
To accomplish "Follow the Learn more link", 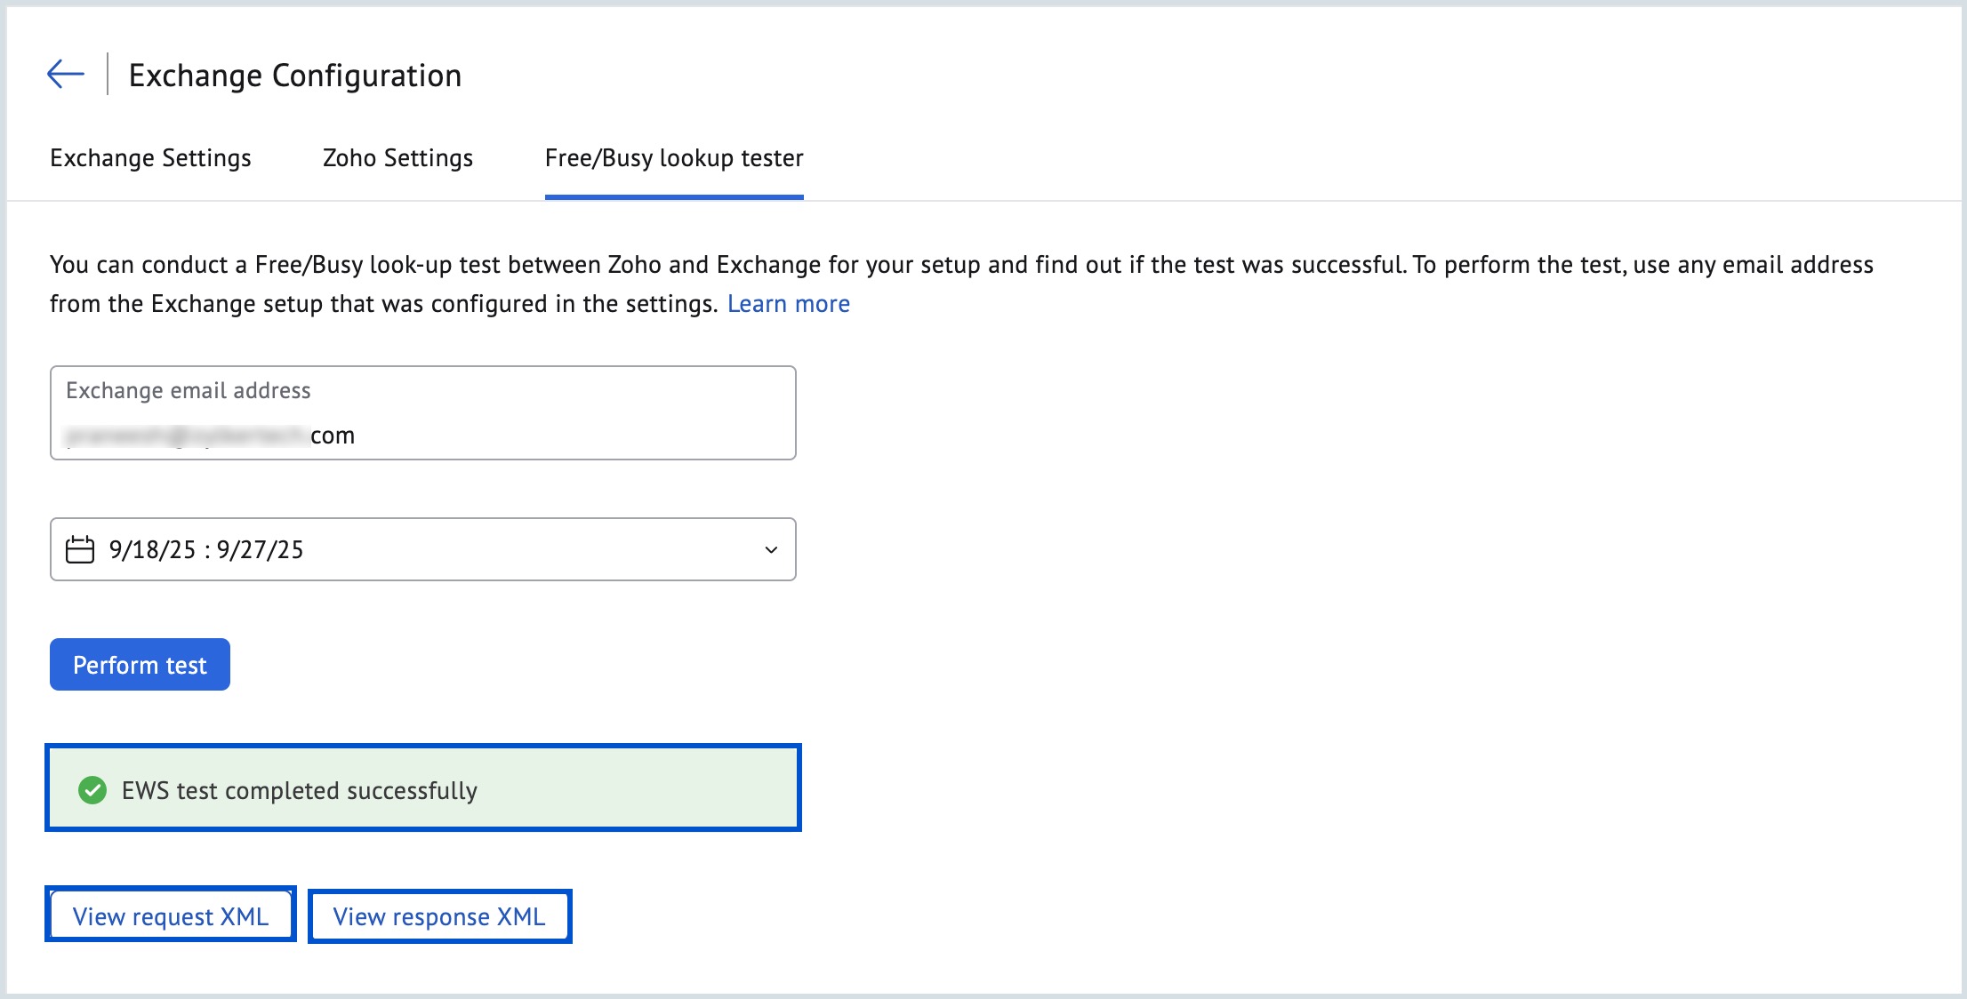I will [788, 304].
